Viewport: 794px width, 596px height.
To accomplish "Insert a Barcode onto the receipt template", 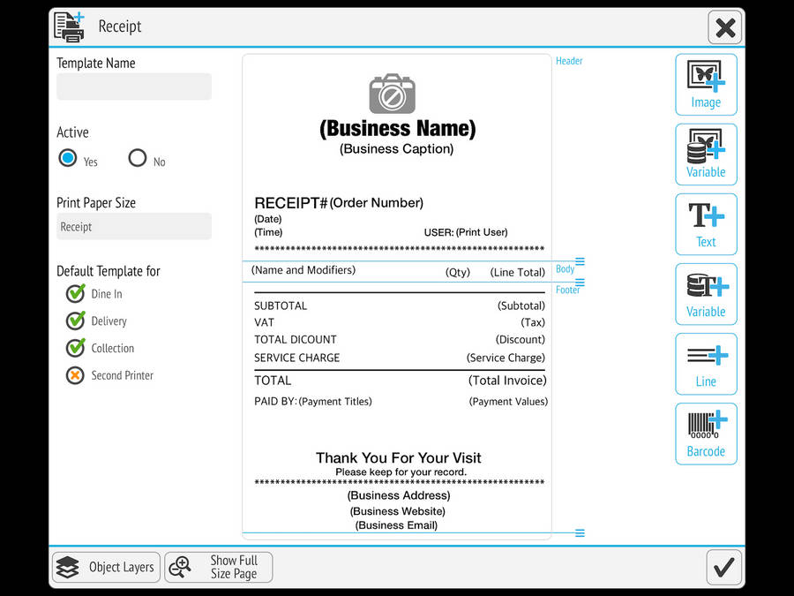I will click(706, 434).
